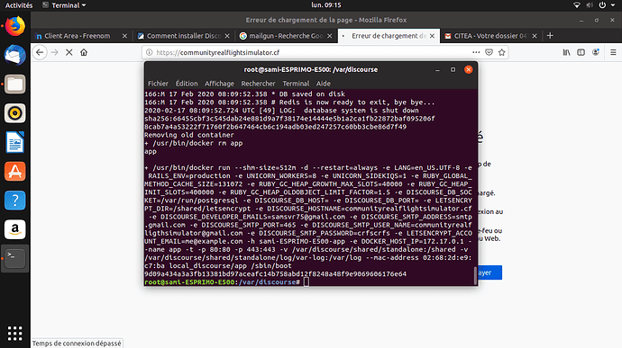Open the Terminal app menu in the top bar
Image resolution: width=622 pixels, height=348 pixels.
(64, 5)
